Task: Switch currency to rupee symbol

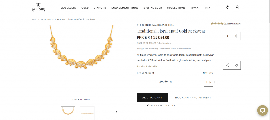Action: click(228, 36)
